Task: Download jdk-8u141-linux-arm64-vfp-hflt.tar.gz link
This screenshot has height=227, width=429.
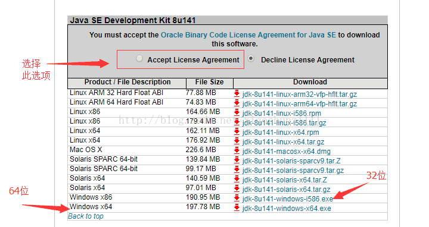Action: pos(300,104)
